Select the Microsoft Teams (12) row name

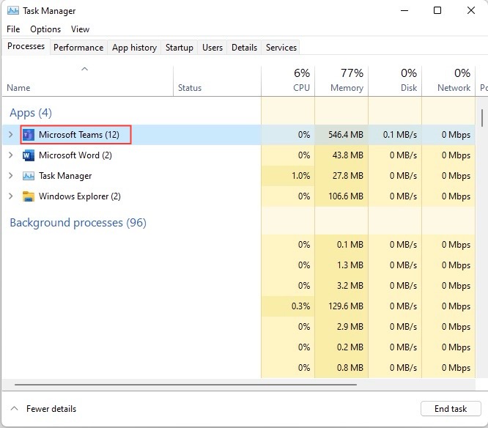78,135
